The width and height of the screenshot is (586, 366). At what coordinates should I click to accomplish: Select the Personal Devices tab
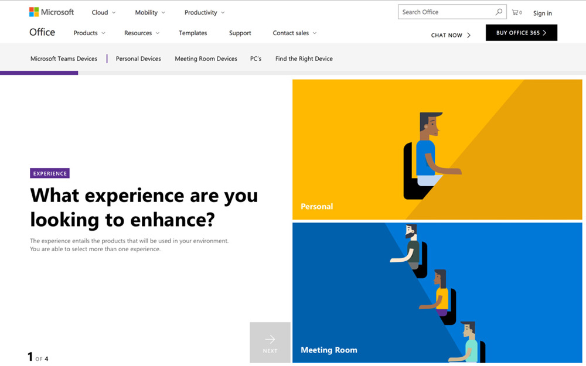(138, 59)
